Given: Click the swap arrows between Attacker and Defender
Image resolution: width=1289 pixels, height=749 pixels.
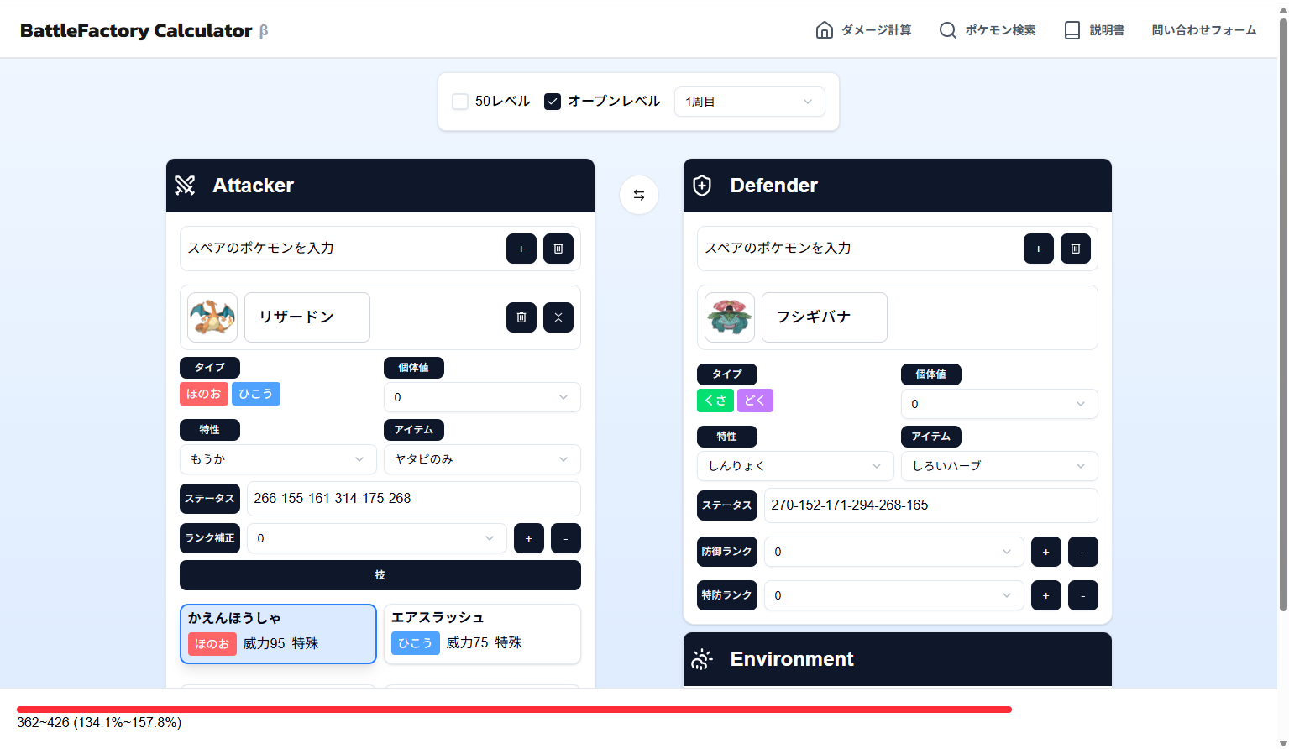Looking at the screenshot, I should click(x=638, y=194).
